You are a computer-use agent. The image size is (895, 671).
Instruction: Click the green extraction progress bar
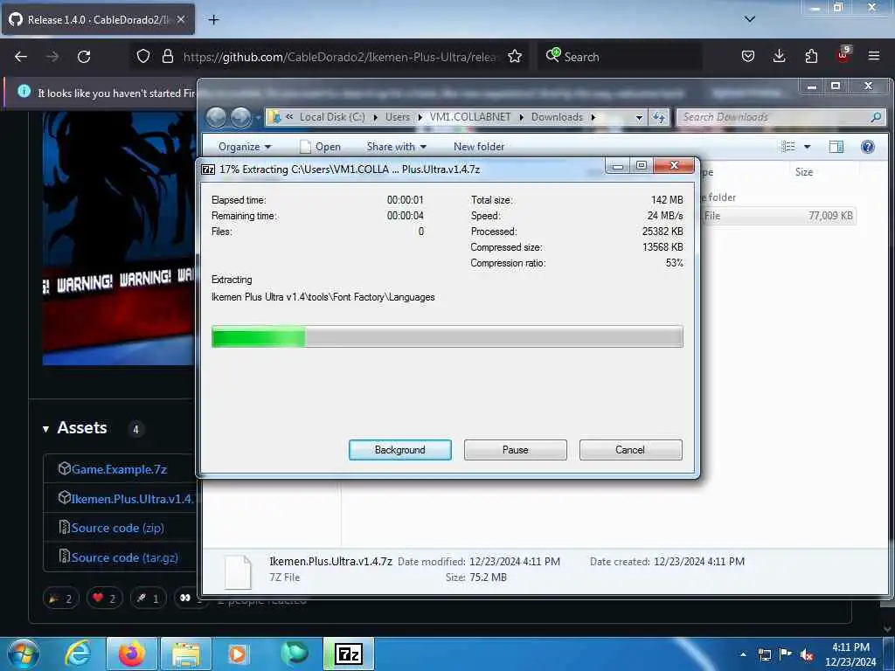[x=447, y=336]
